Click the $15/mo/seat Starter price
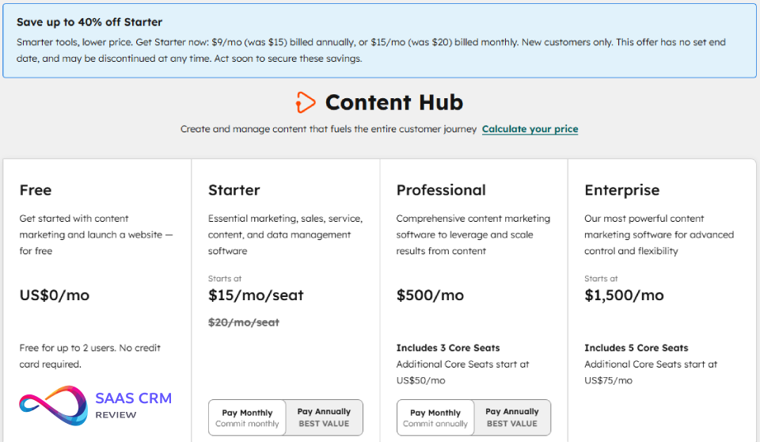Viewport: 760px width, 442px height. (256, 295)
